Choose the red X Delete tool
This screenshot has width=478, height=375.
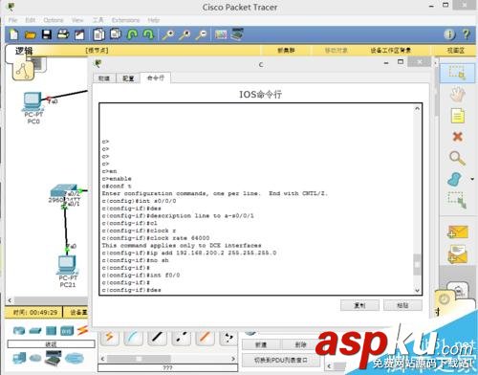pyautogui.click(x=458, y=137)
